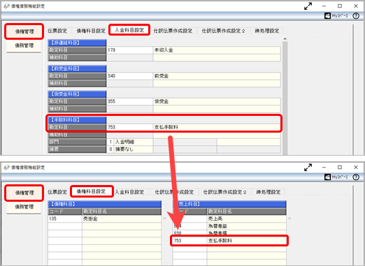Click the app icon in lower window title bar

click(x=7, y=168)
